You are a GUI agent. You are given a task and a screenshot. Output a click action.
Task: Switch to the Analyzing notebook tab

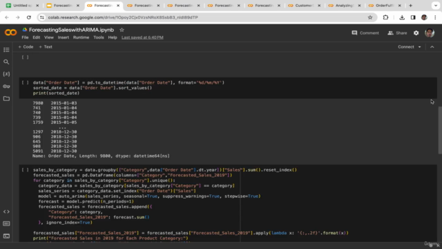pyautogui.click(x=344, y=6)
